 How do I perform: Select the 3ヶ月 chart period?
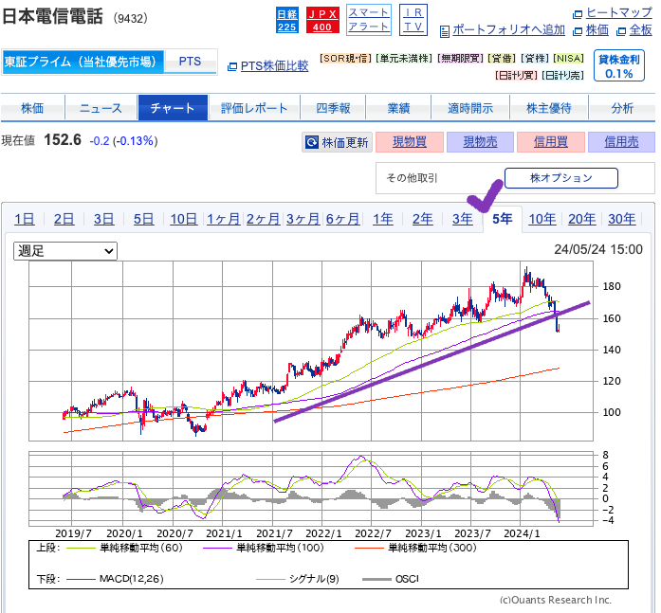click(303, 220)
